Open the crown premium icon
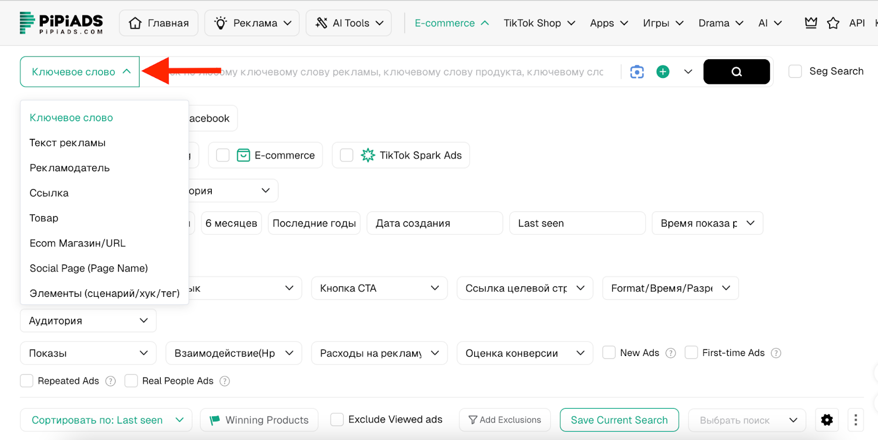The image size is (878, 440). (x=811, y=23)
